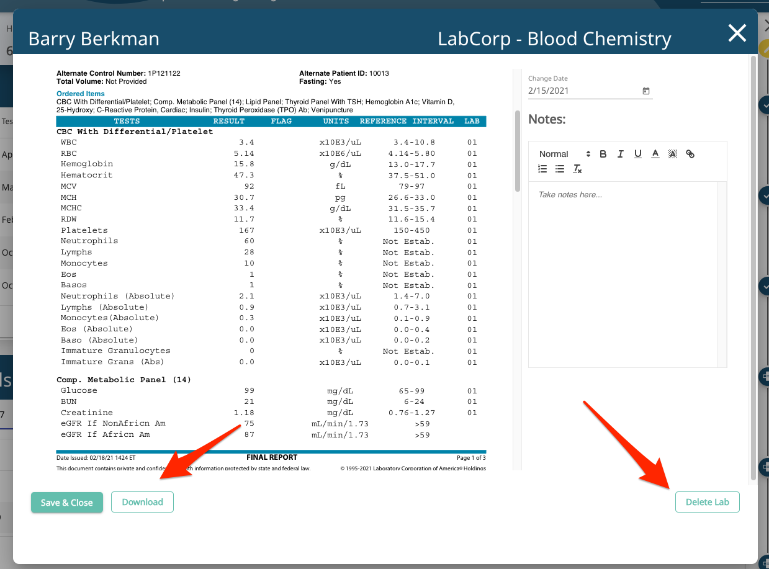Toggle bold formatting in notes editor
The image size is (769, 569).
[x=603, y=153]
